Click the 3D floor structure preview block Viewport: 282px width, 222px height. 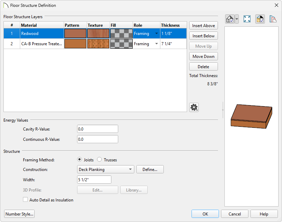coord(252,116)
